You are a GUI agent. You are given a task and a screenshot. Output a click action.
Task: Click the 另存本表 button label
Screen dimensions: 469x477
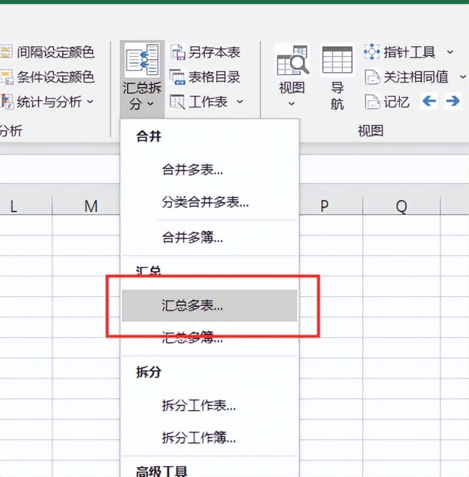(214, 52)
